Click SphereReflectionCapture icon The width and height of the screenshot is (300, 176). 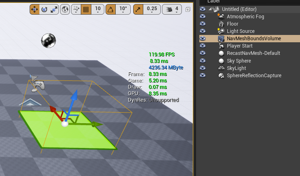(x=221, y=76)
